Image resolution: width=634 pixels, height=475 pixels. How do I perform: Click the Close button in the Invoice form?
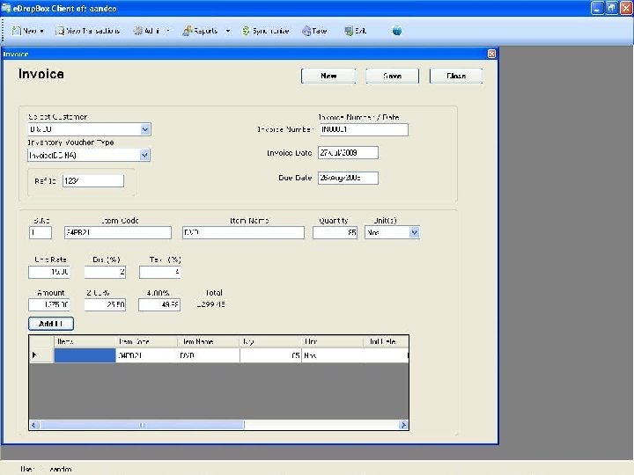click(x=456, y=76)
